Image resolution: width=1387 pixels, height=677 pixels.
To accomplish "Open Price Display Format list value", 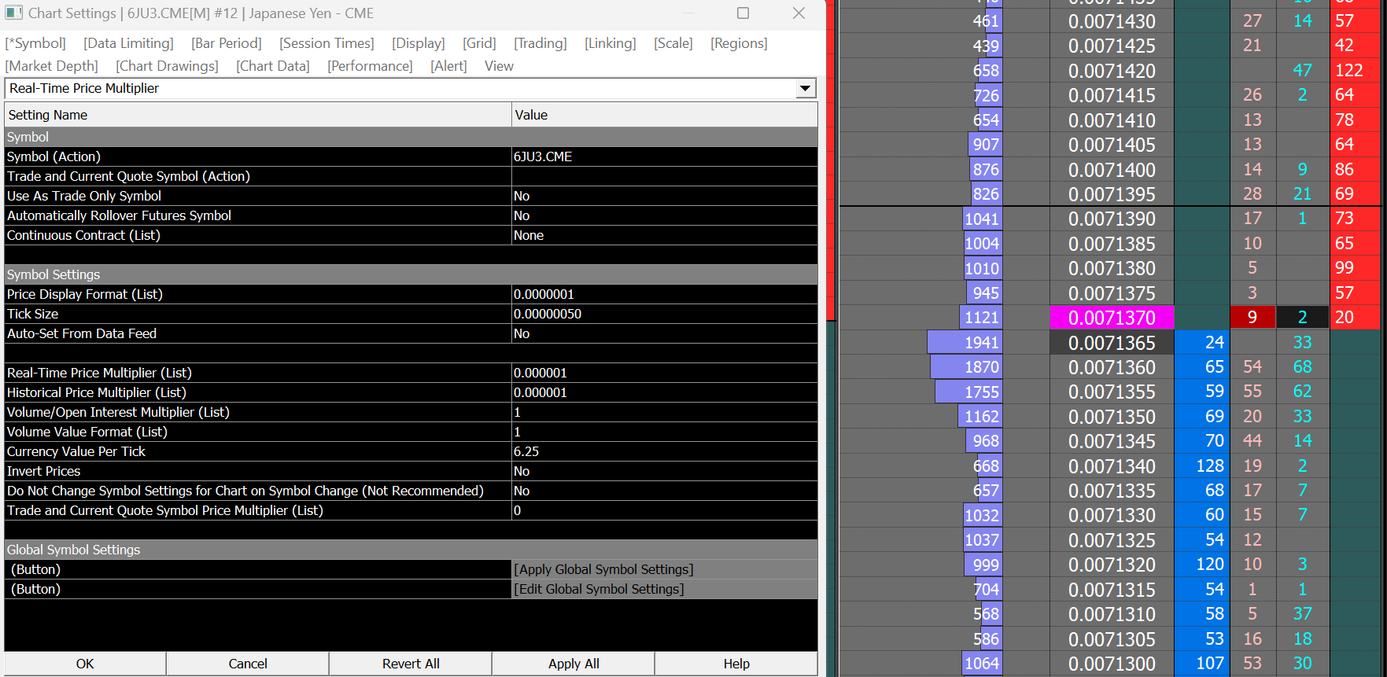I will tap(664, 294).
